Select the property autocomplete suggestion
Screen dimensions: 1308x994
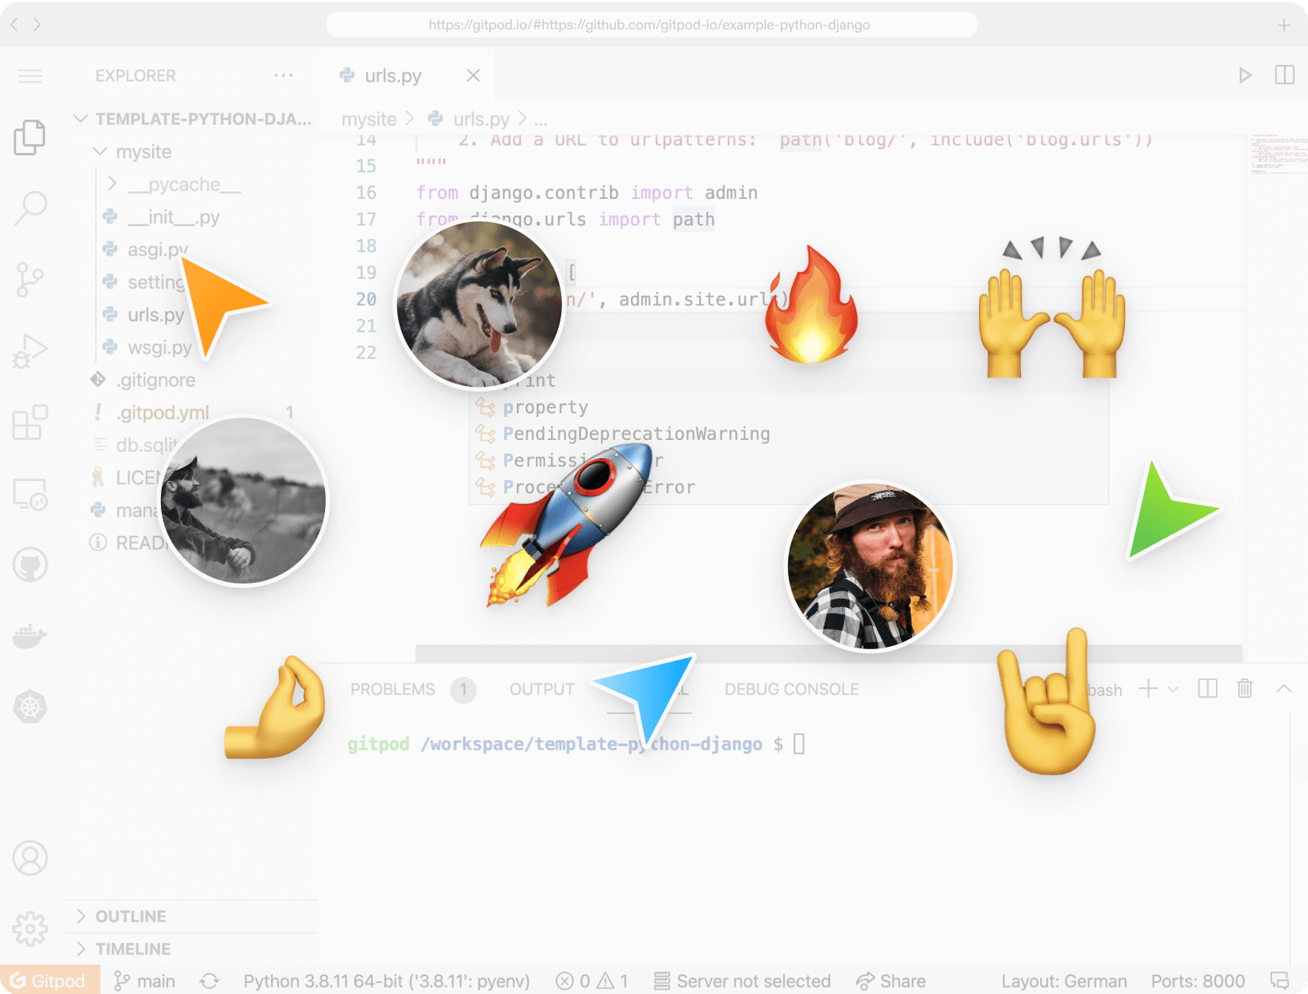[789, 407]
